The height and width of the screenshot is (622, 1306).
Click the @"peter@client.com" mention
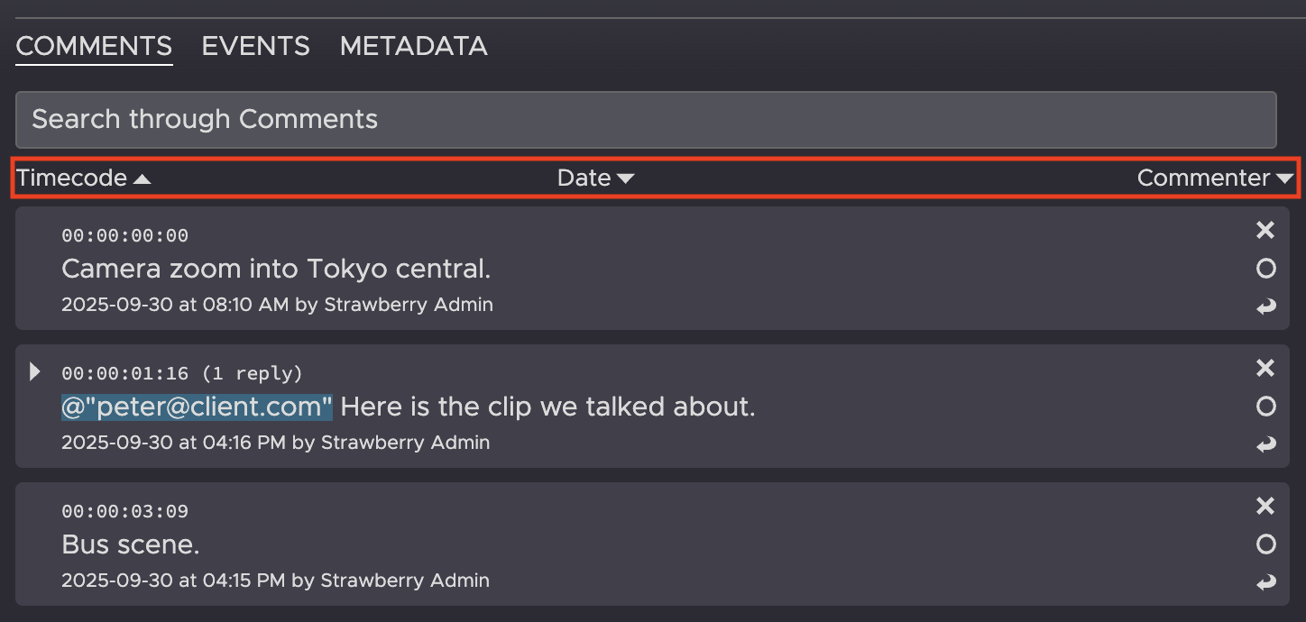197,407
